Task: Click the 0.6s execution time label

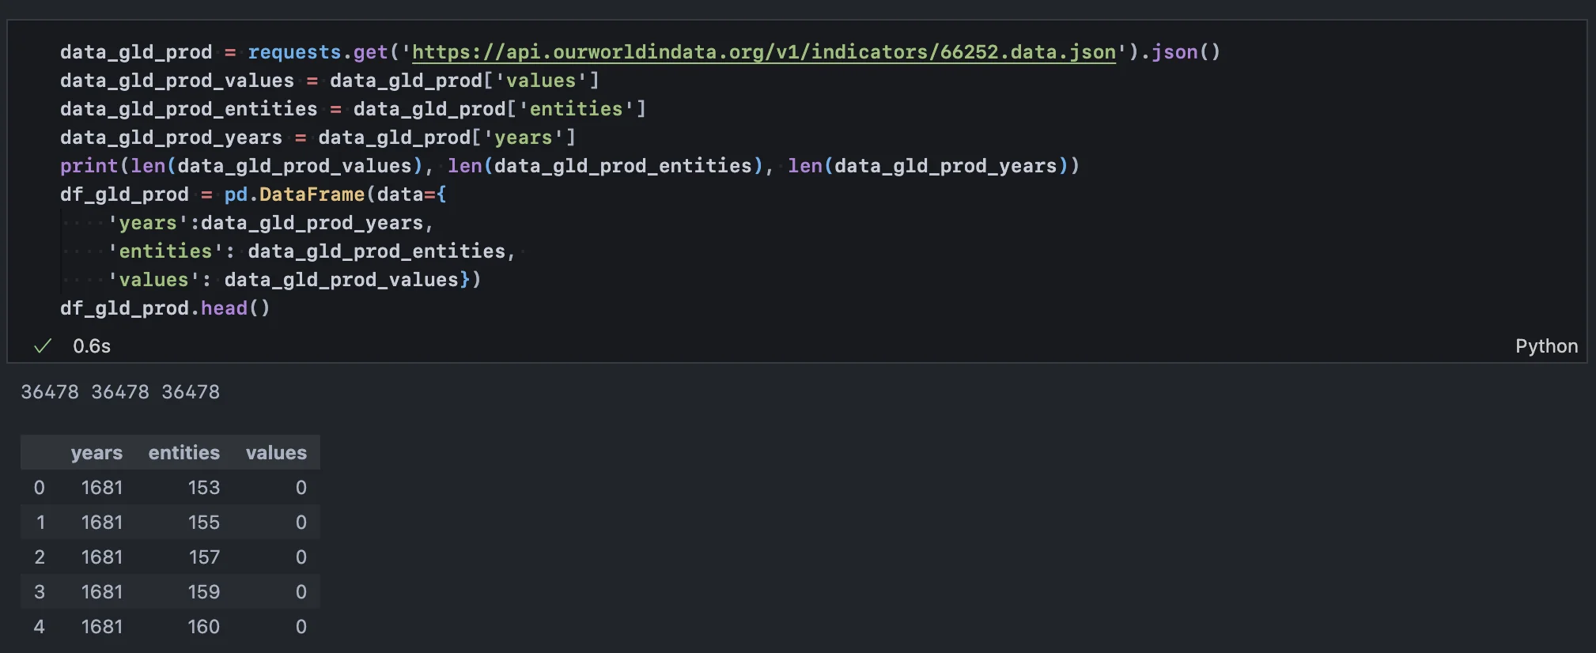Action: 92,346
